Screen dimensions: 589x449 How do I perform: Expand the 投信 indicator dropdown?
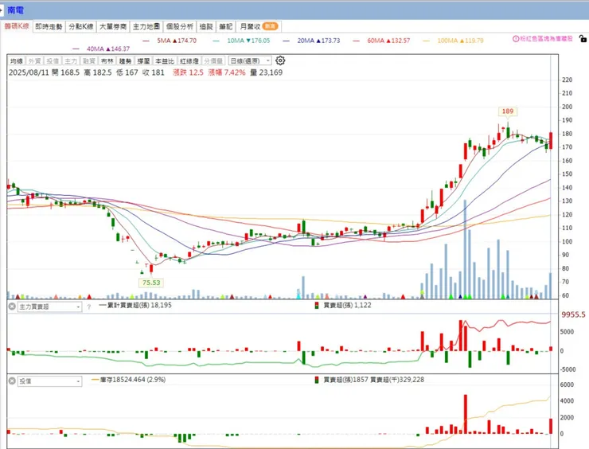pyautogui.click(x=49, y=381)
